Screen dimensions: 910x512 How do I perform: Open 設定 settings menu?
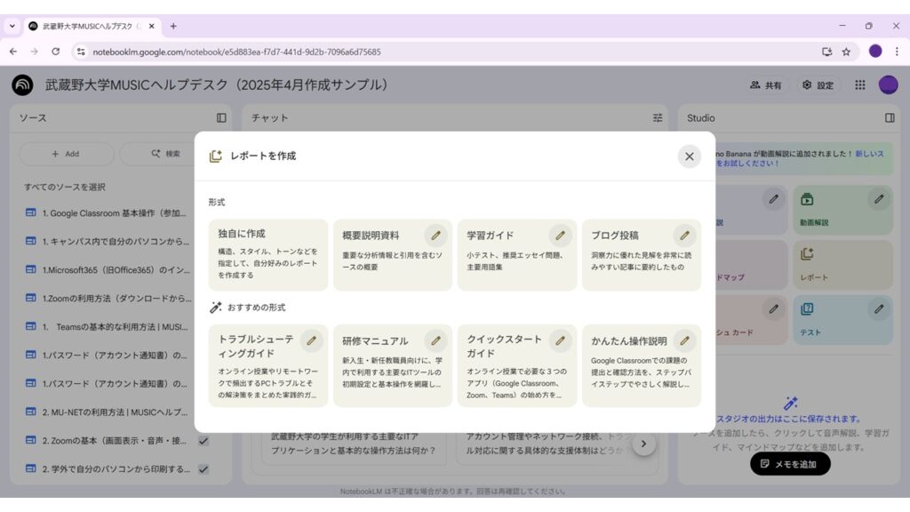pos(818,85)
